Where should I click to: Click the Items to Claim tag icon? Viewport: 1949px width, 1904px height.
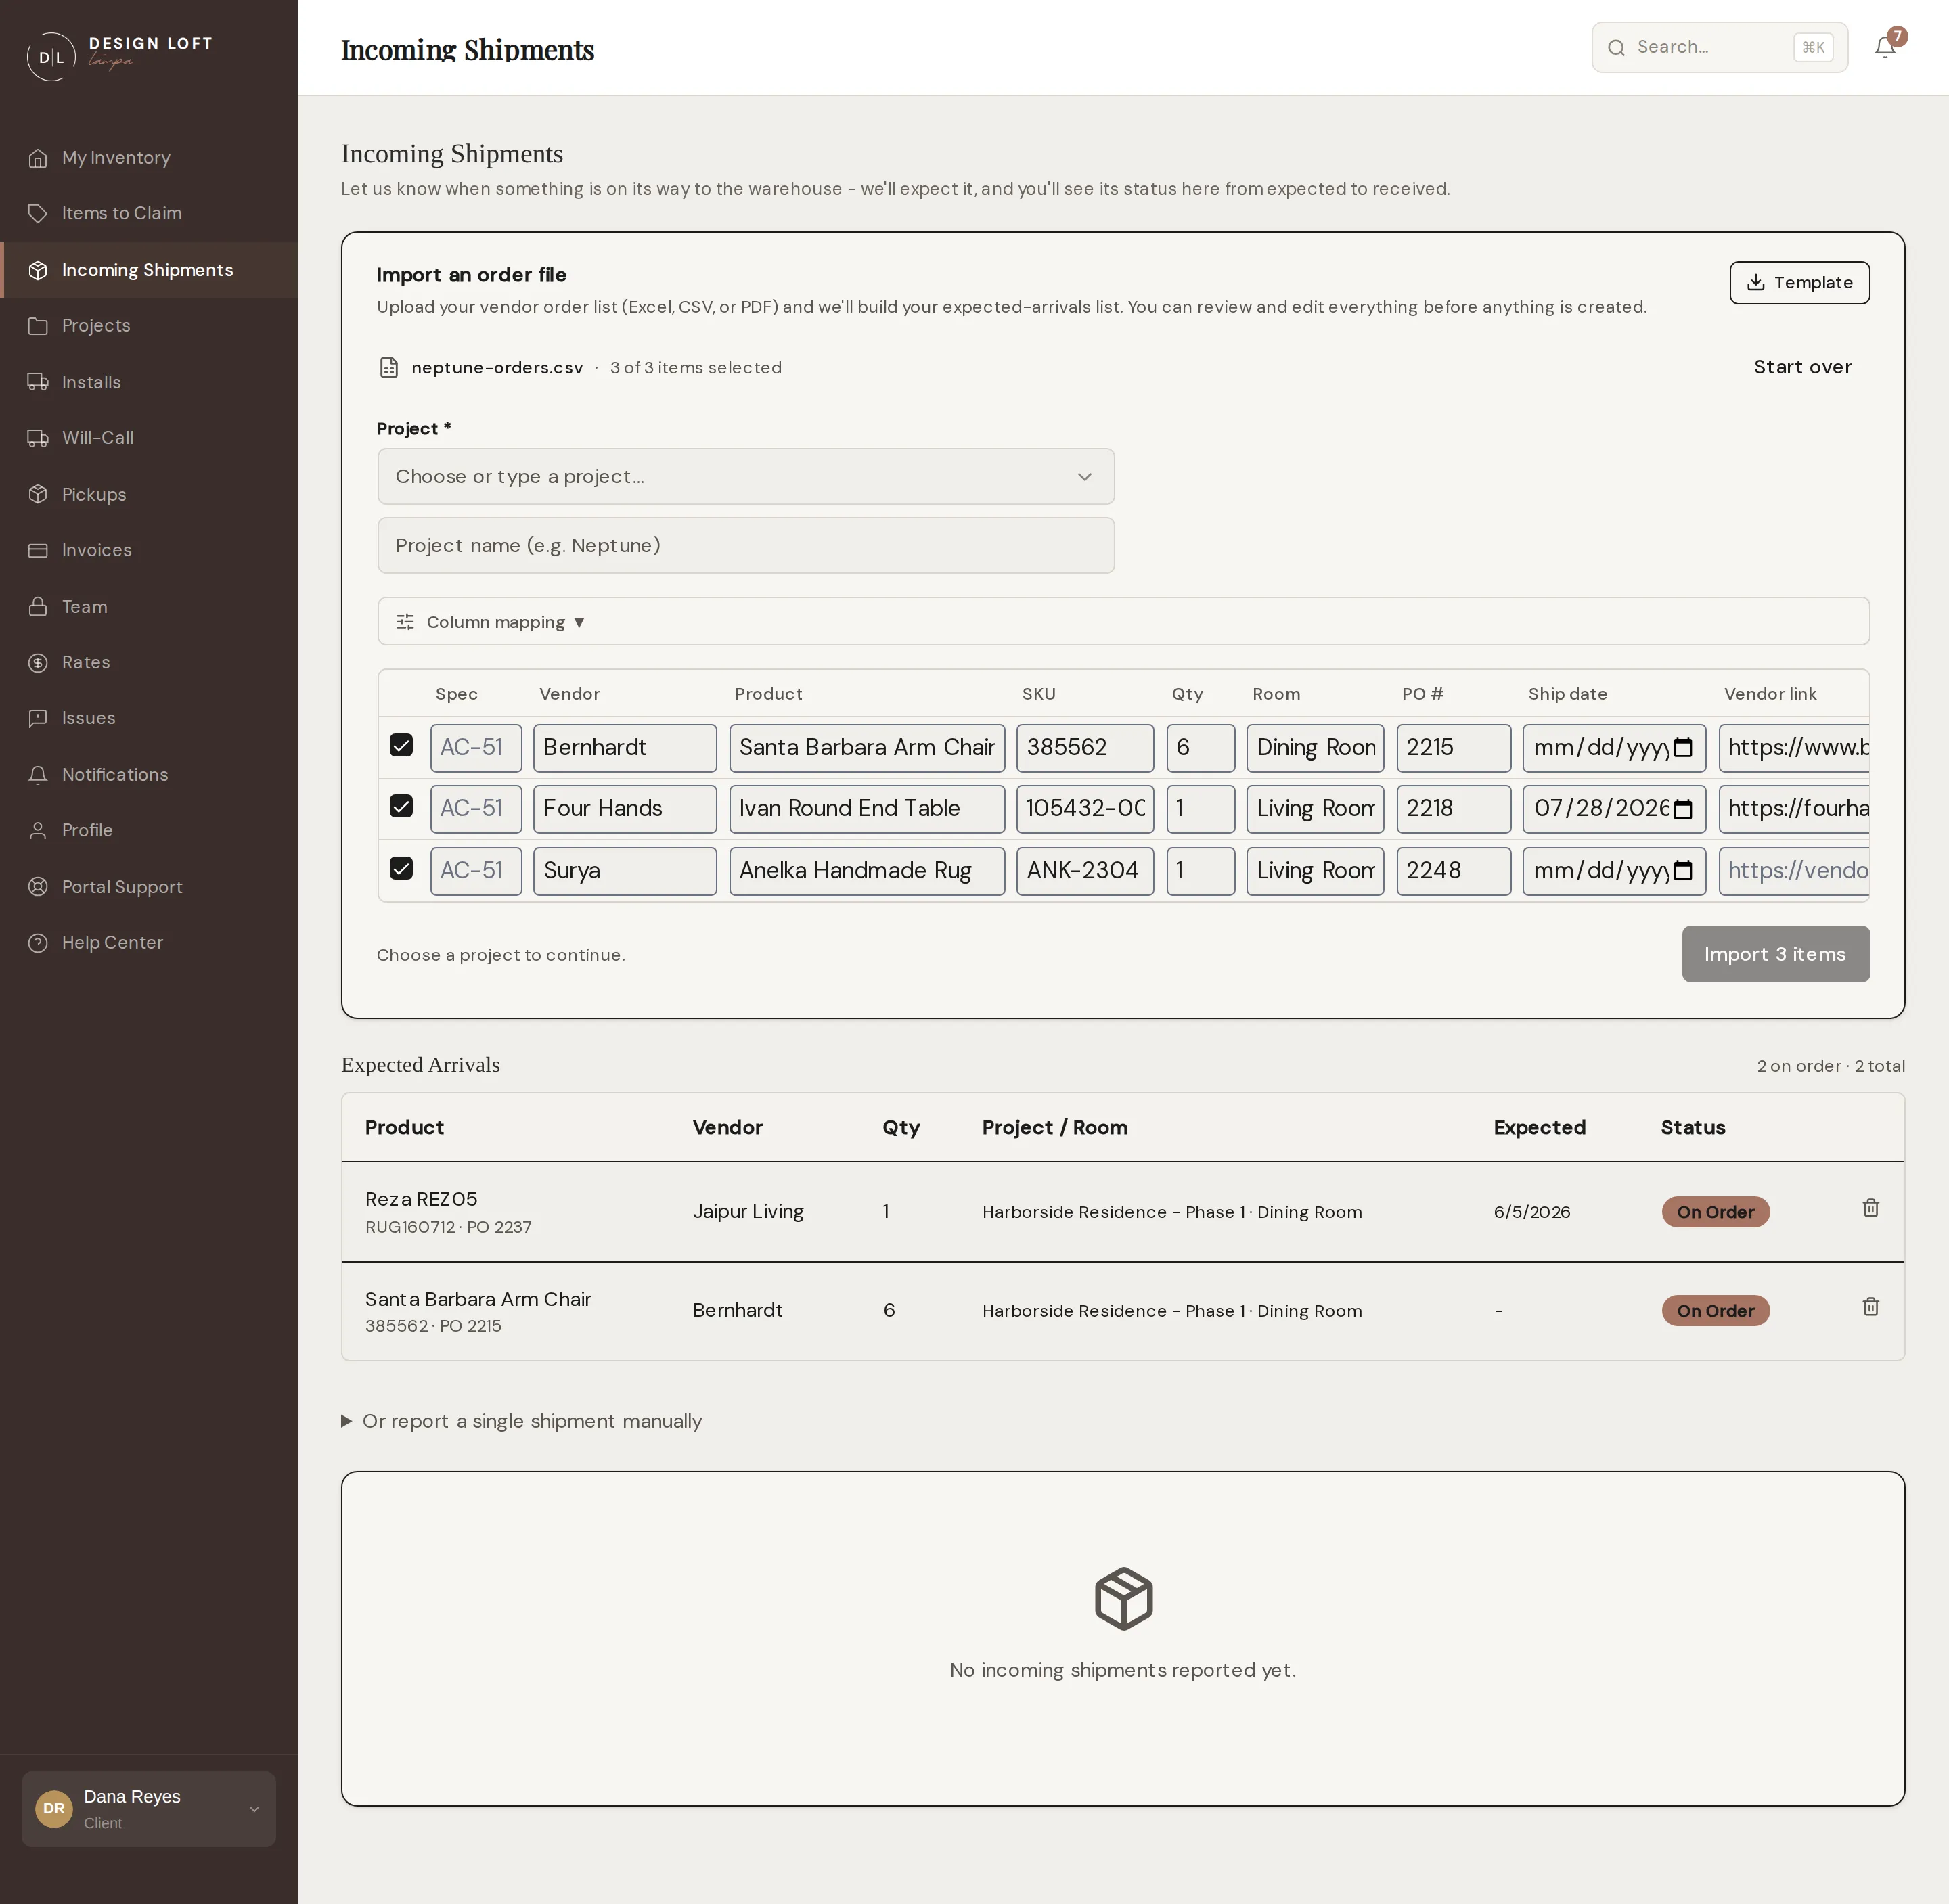[x=38, y=213]
